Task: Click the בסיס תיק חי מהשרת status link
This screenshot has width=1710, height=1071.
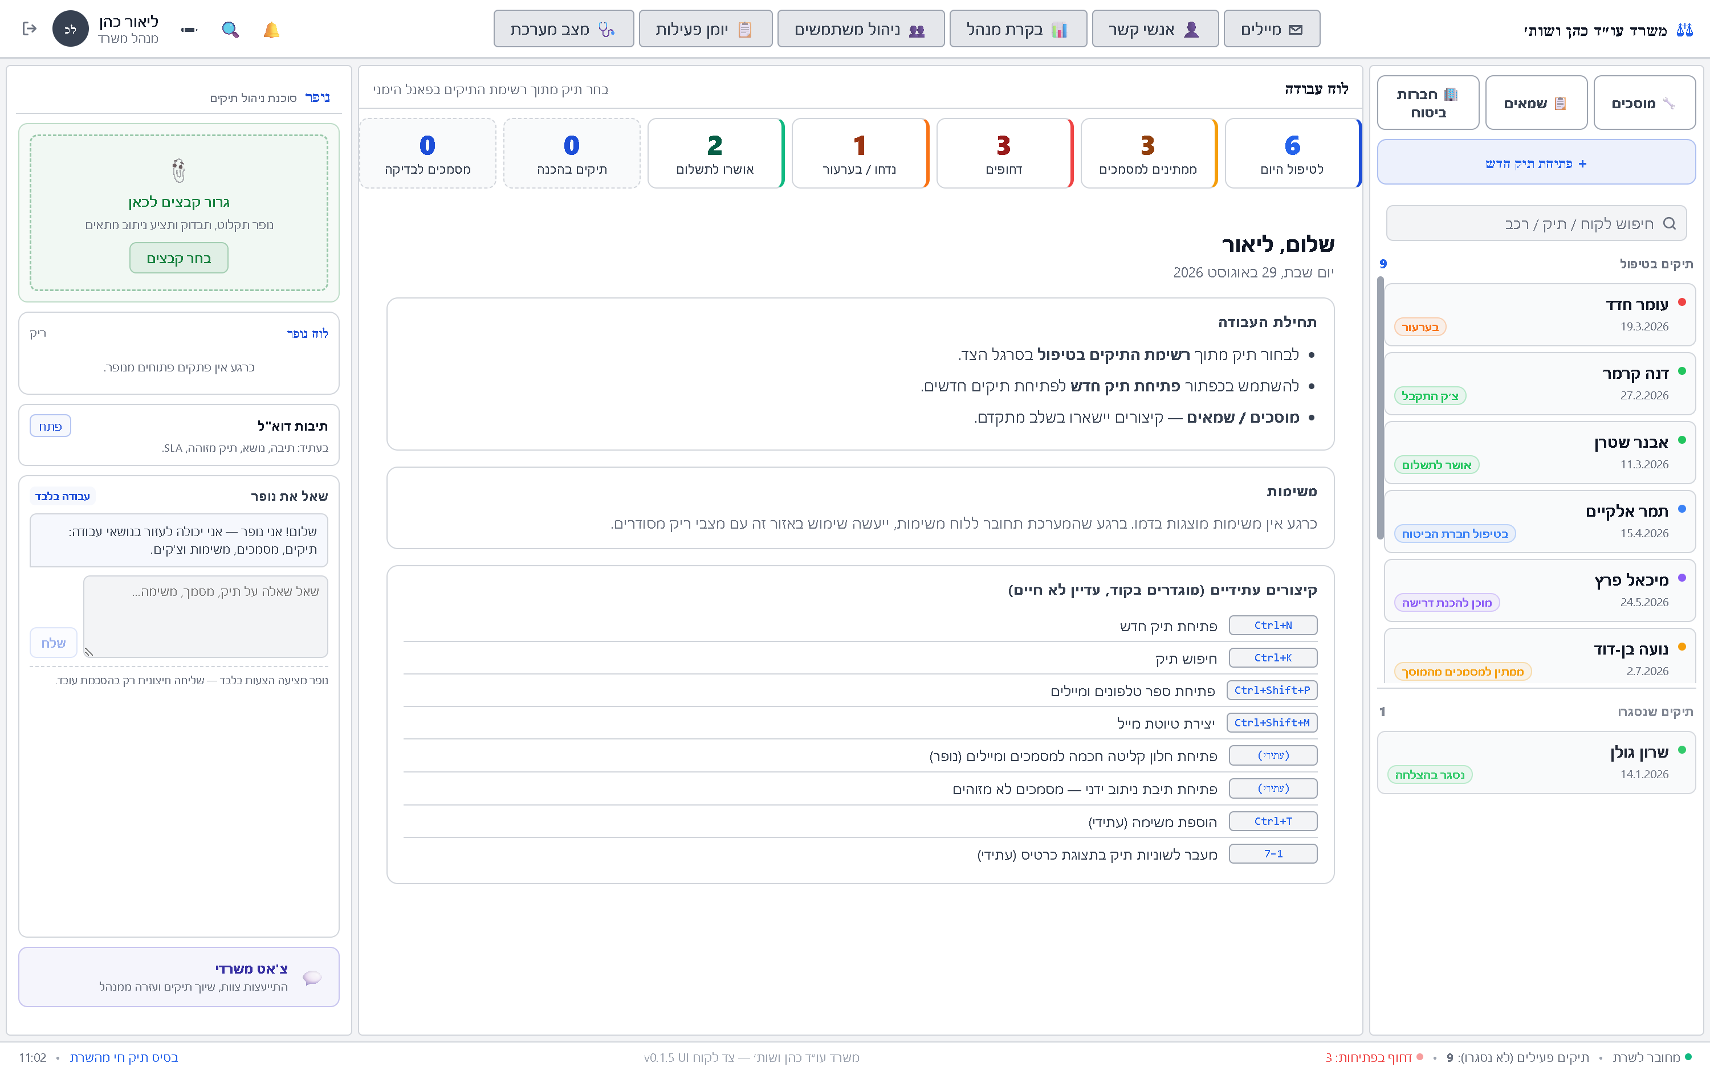Action: pyautogui.click(x=124, y=1057)
